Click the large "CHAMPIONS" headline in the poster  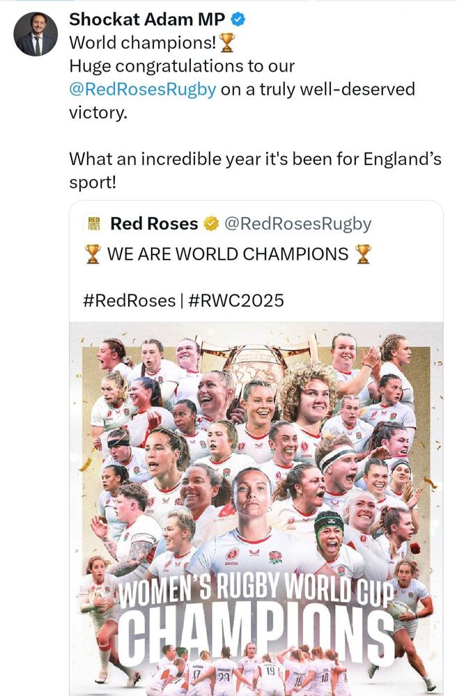coord(255,628)
